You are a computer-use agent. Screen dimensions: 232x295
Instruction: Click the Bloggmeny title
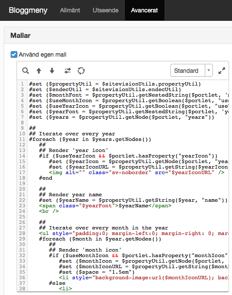[28, 10]
